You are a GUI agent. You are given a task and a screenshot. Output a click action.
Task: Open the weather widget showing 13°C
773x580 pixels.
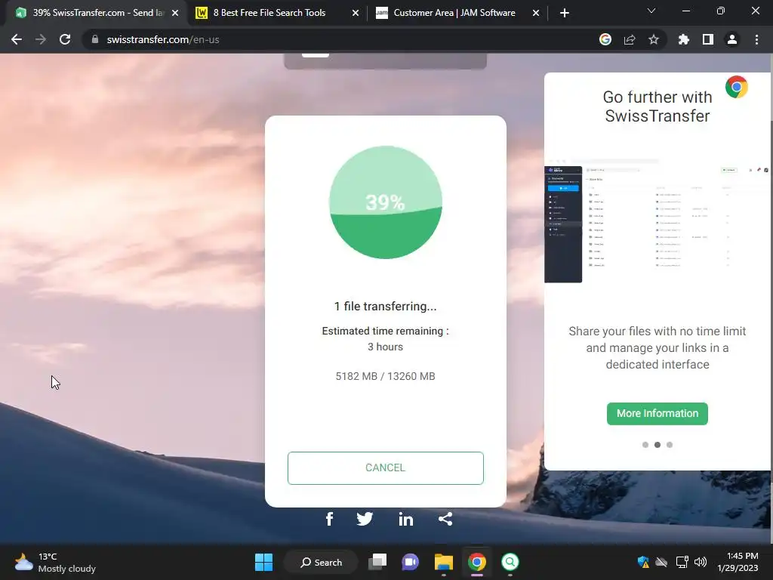[x=55, y=562]
